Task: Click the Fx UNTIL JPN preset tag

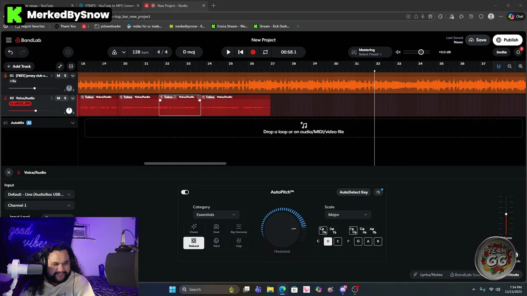Action: point(20,104)
